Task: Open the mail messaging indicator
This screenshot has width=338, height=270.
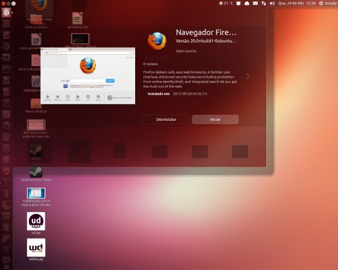Action: (x=256, y=3)
